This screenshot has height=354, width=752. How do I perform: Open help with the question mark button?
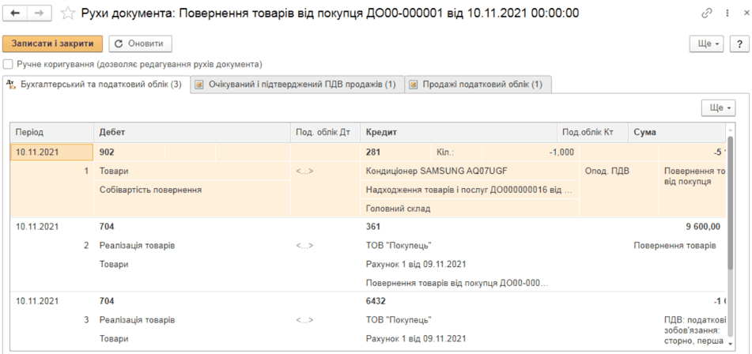pos(739,44)
